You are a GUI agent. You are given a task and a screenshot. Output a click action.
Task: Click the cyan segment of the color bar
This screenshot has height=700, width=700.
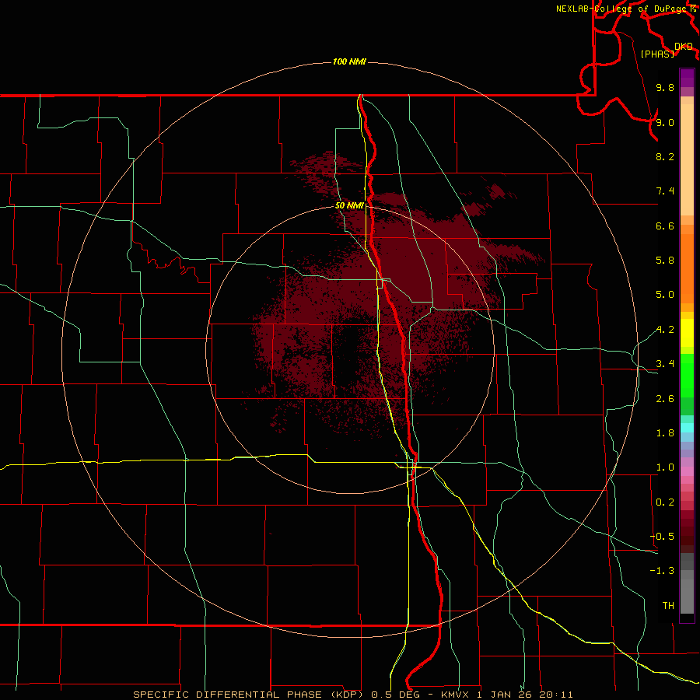[x=687, y=428]
